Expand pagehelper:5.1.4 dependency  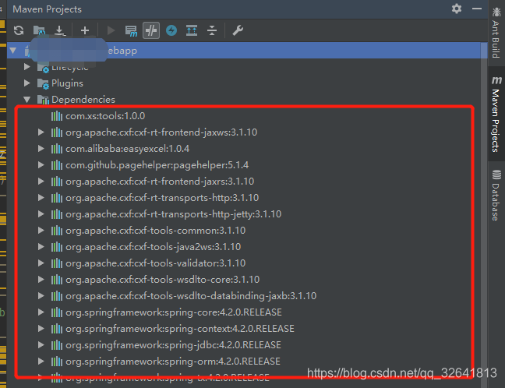(41, 165)
